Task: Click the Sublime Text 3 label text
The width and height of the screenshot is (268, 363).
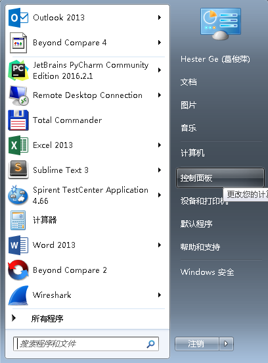Action: [x=60, y=170]
